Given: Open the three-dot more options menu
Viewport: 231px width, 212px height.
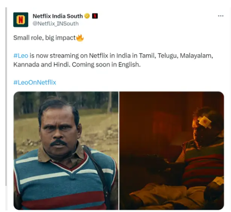Looking at the screenshot, I should 221,16.
